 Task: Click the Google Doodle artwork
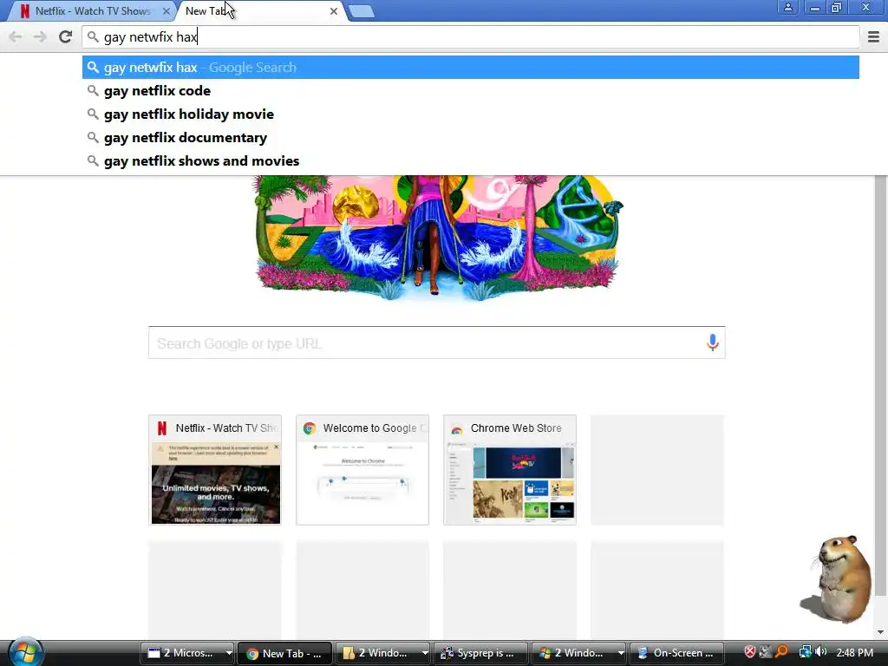[x=437, y=237]
